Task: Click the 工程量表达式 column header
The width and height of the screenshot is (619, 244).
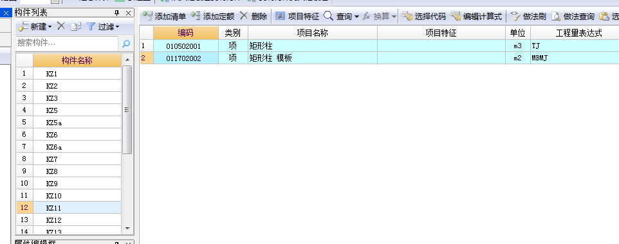Action: point(575,33)
